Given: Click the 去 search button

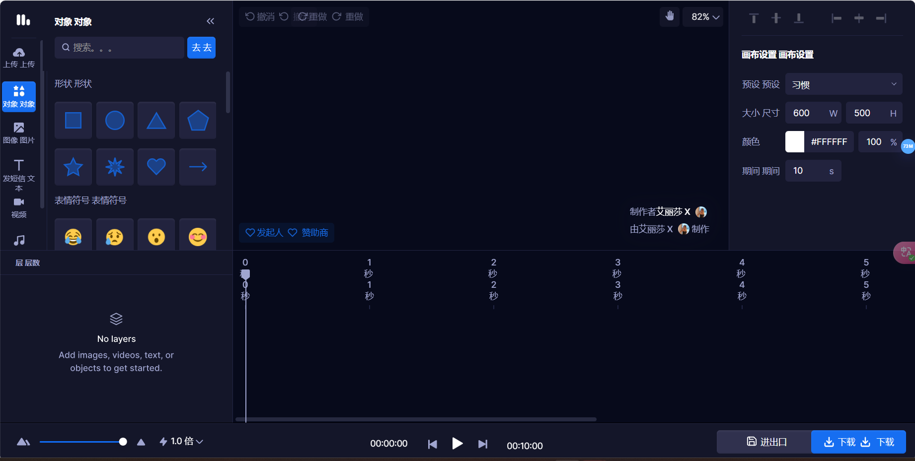Looking at the screenshot, I should tap(201, 47).
